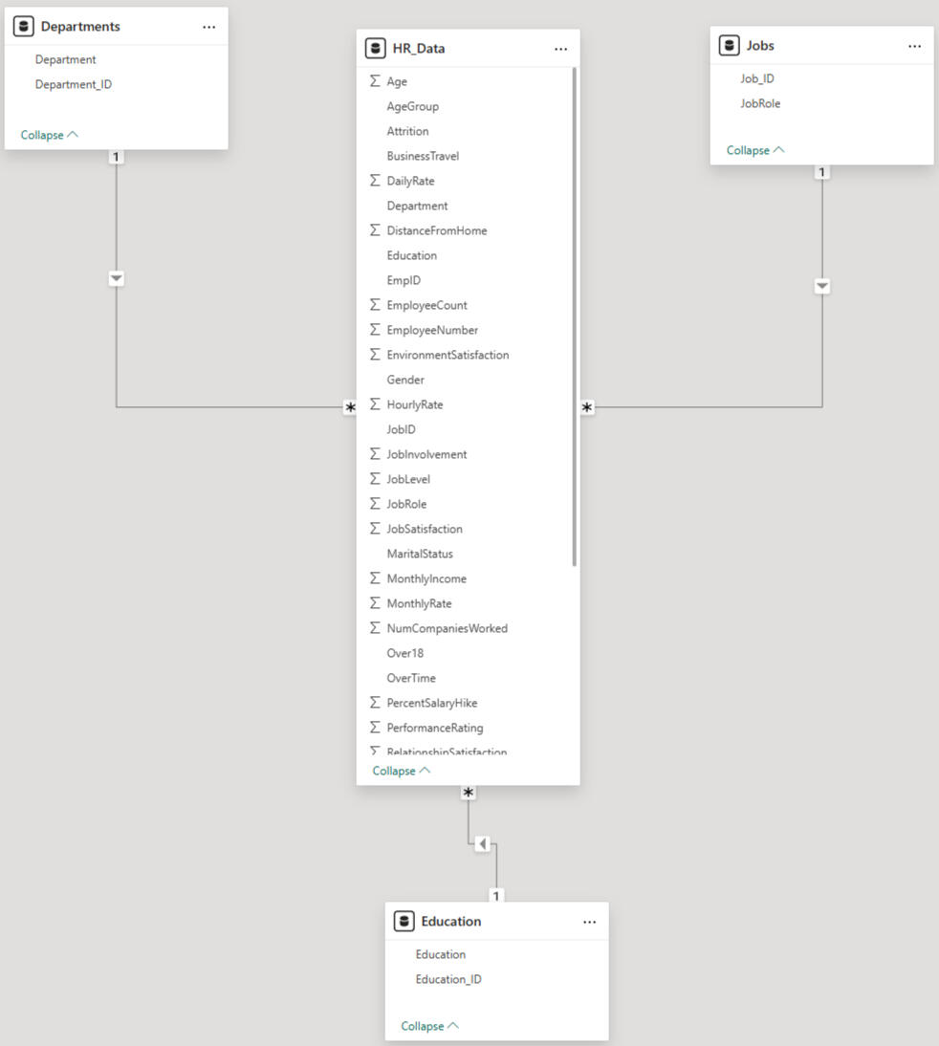Click filter direction arrow on Education relationship
The height and width of the screenshot is (1046, 939).
[483, 844]
